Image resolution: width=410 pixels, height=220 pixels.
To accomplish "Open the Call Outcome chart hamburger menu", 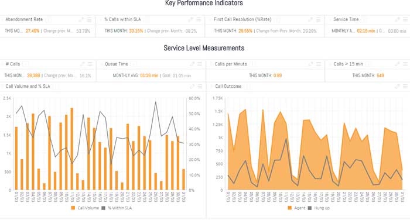I will point(405,86).
